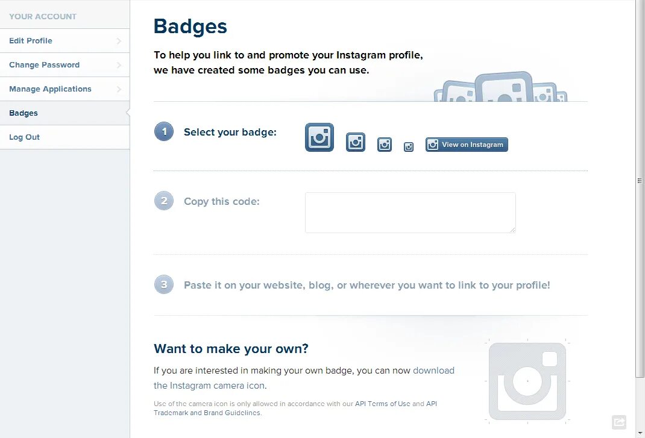Click chevron next to Manage Applications
Image resolution: width=645 pixels, height=438 pixels.
point(119,89)
